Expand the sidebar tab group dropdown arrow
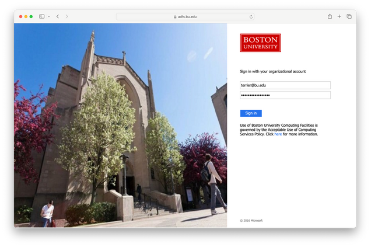371x247 pixels. point(48,16)
